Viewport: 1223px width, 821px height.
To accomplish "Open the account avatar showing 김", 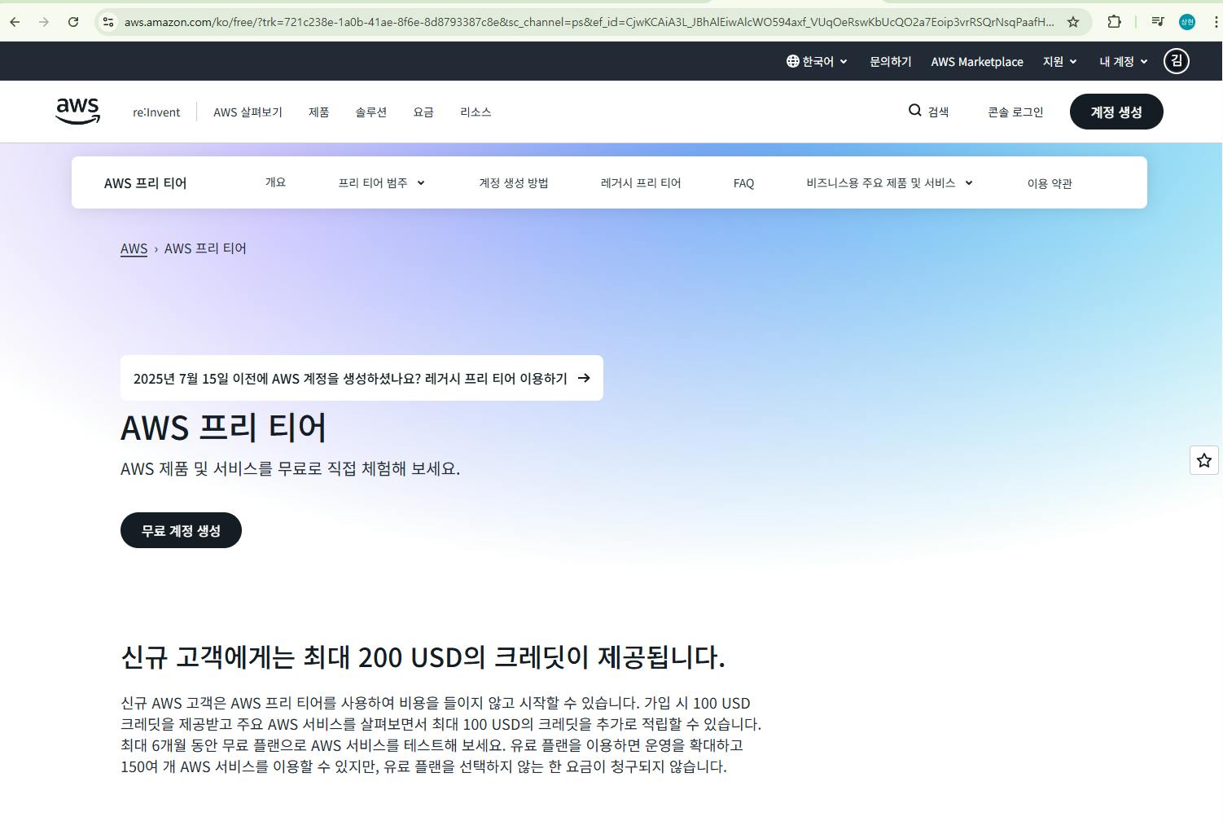I will tap(1176, 60).
